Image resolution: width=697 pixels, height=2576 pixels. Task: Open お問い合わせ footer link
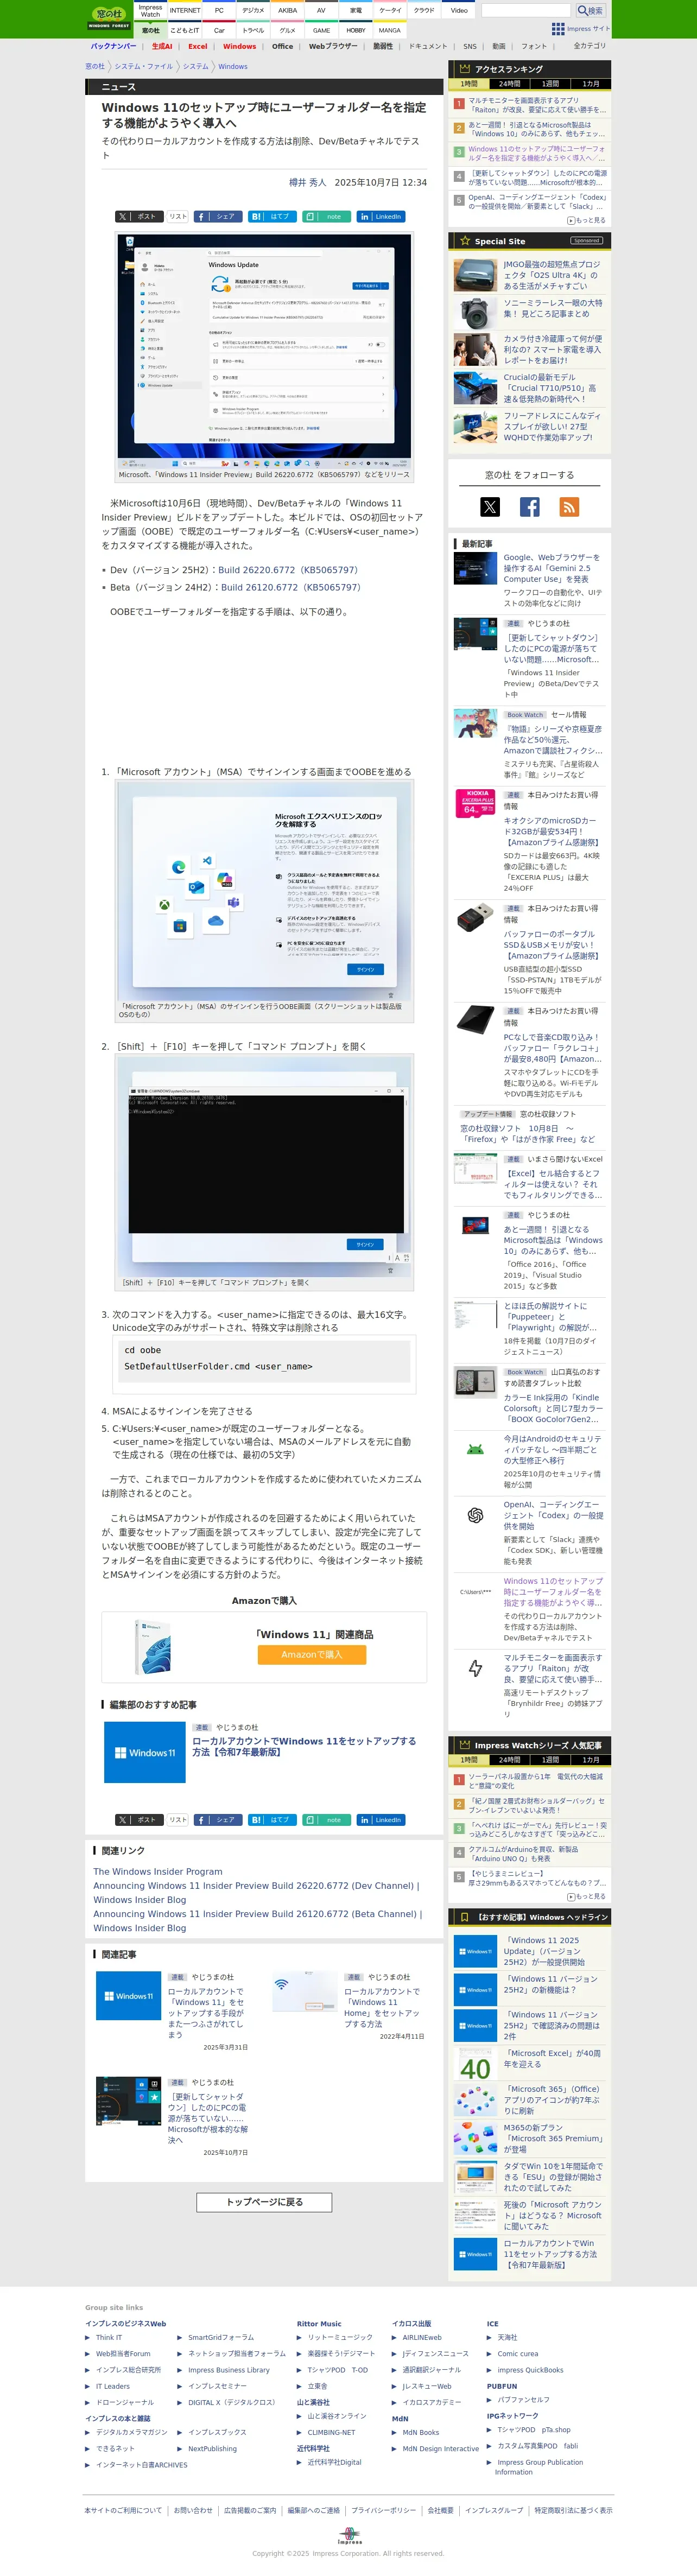pyautogui.click(x=193, y=2510)
